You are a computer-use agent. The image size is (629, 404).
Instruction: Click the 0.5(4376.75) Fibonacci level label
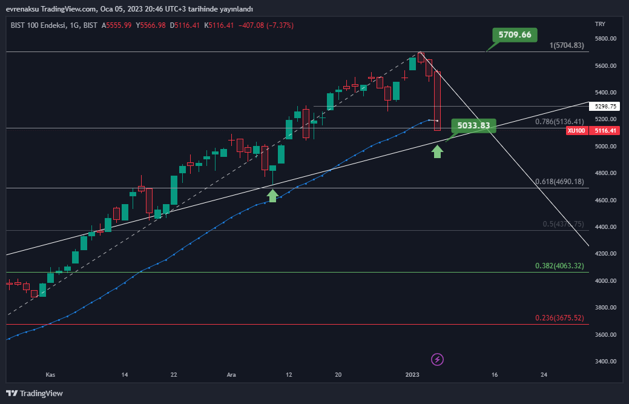(563, 224)
